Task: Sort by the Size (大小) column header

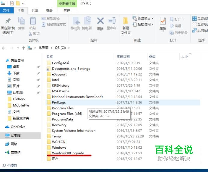Action: tap(184, 57)
